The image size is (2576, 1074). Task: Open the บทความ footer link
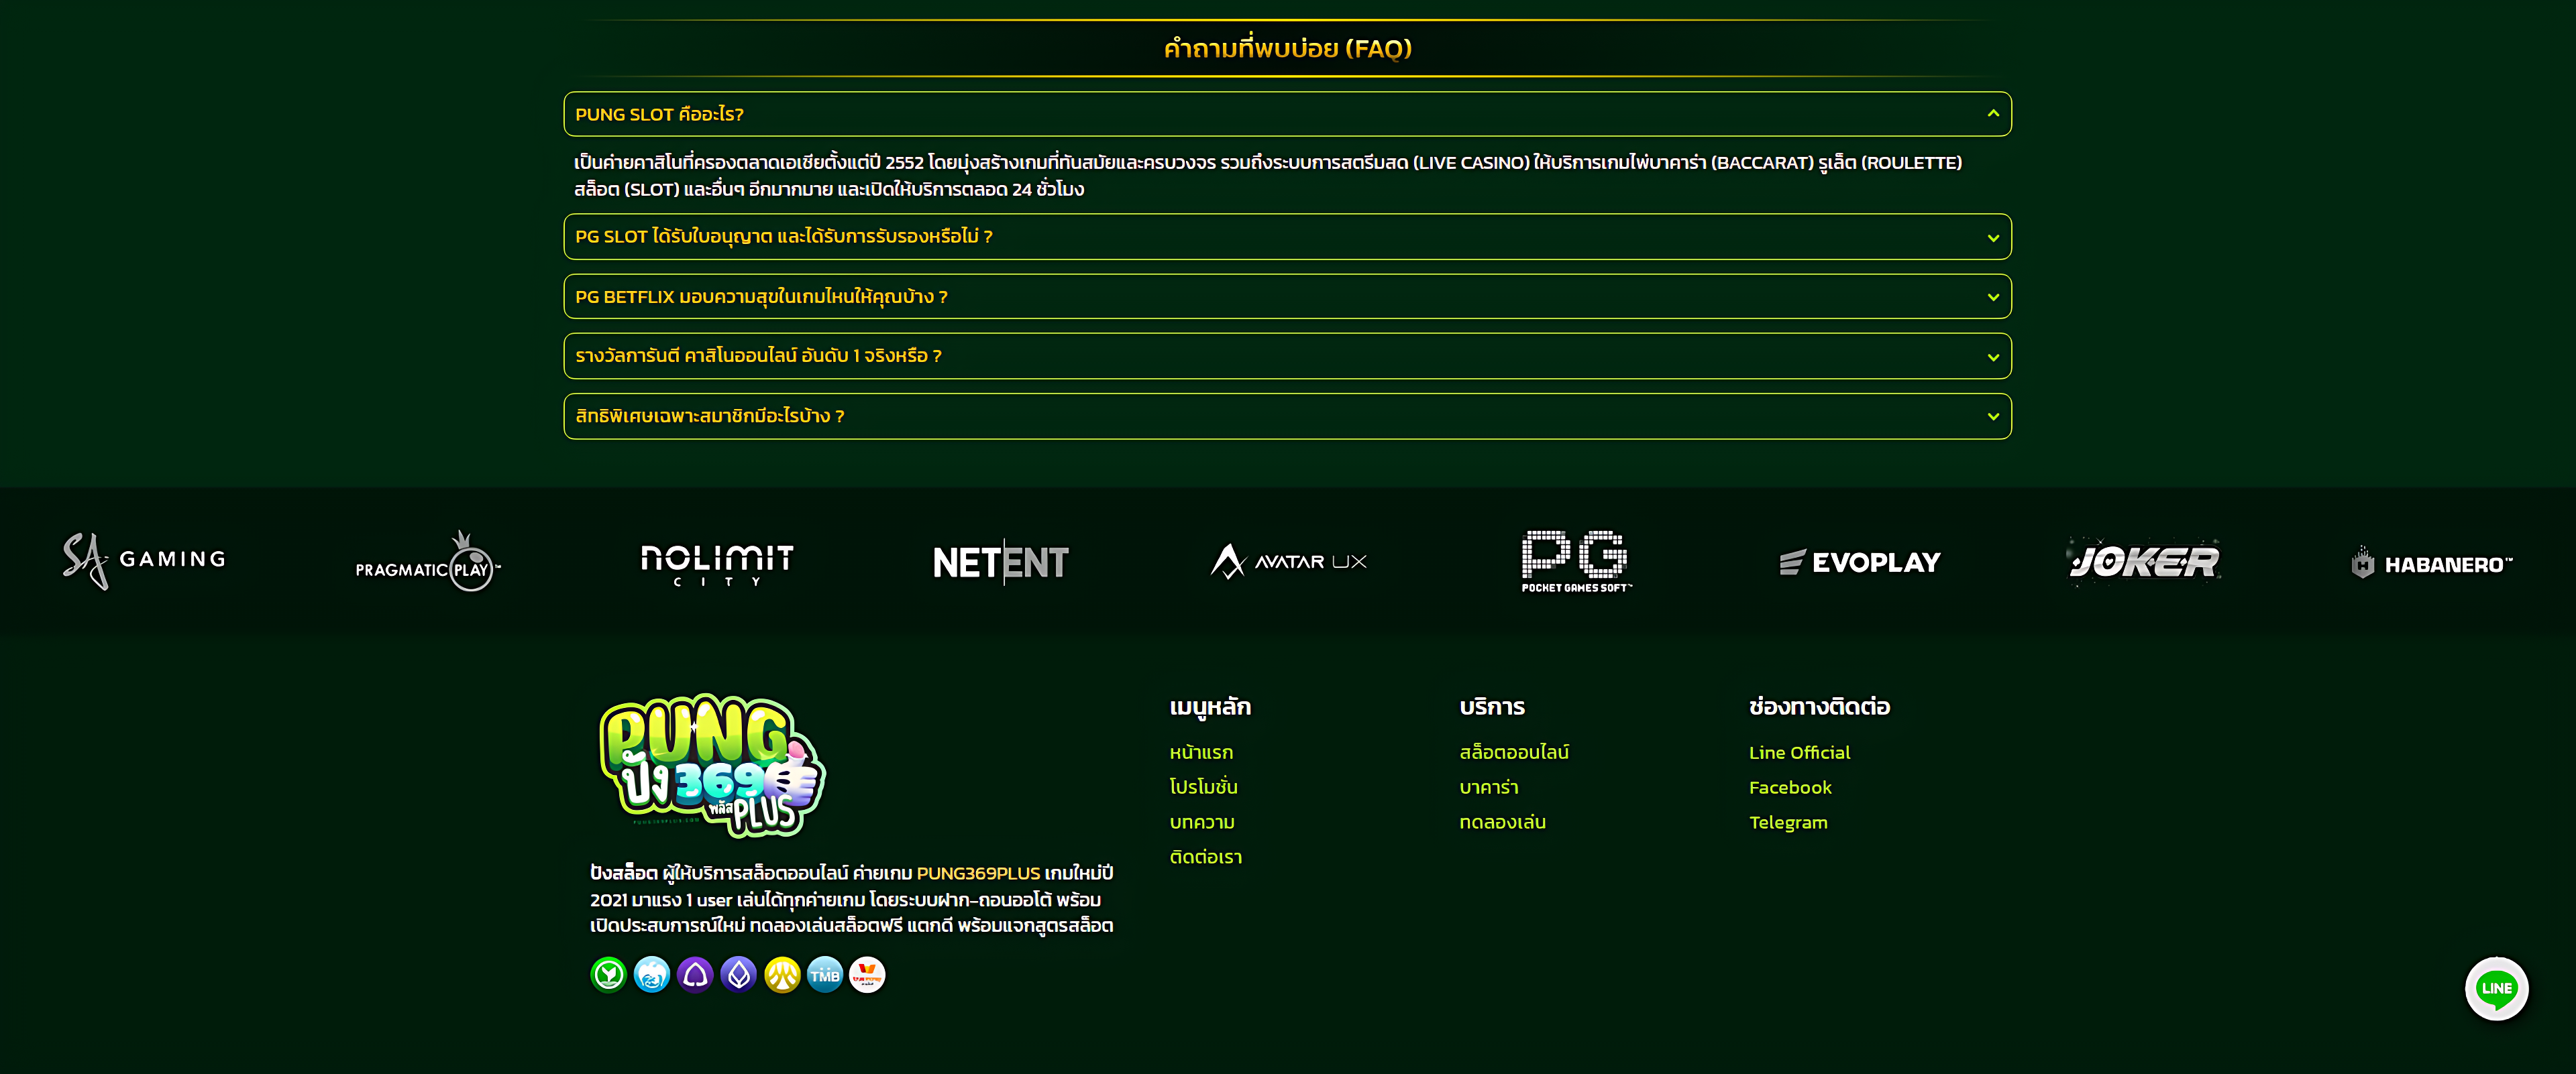[x=1202, y=822]
